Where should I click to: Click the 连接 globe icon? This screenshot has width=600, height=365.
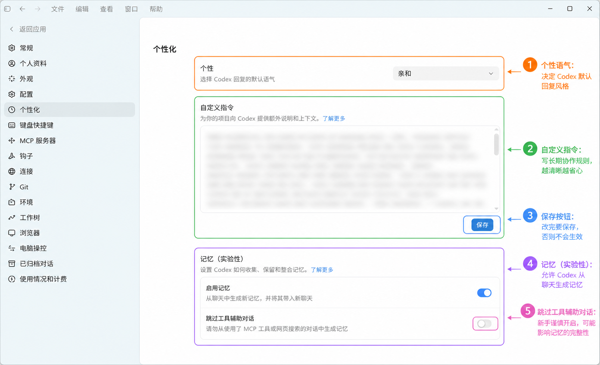[x=12, y=172]
